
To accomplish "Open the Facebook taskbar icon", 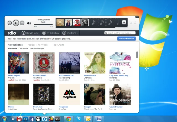I will click(x=32, y=119).
